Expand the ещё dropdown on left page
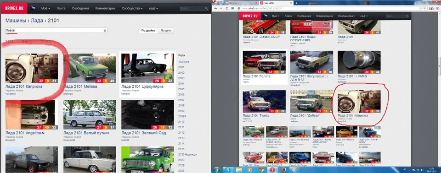Viewport: 441px width, 173px height. (x=153, y=8)
